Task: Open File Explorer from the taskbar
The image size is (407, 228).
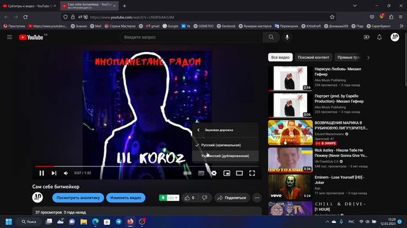Action: [83, 222]
